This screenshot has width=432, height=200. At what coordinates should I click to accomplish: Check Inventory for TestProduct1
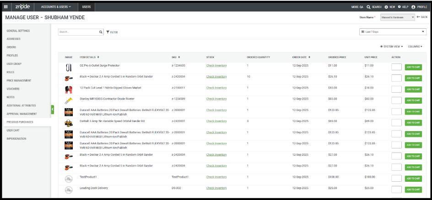pos(216,177)
